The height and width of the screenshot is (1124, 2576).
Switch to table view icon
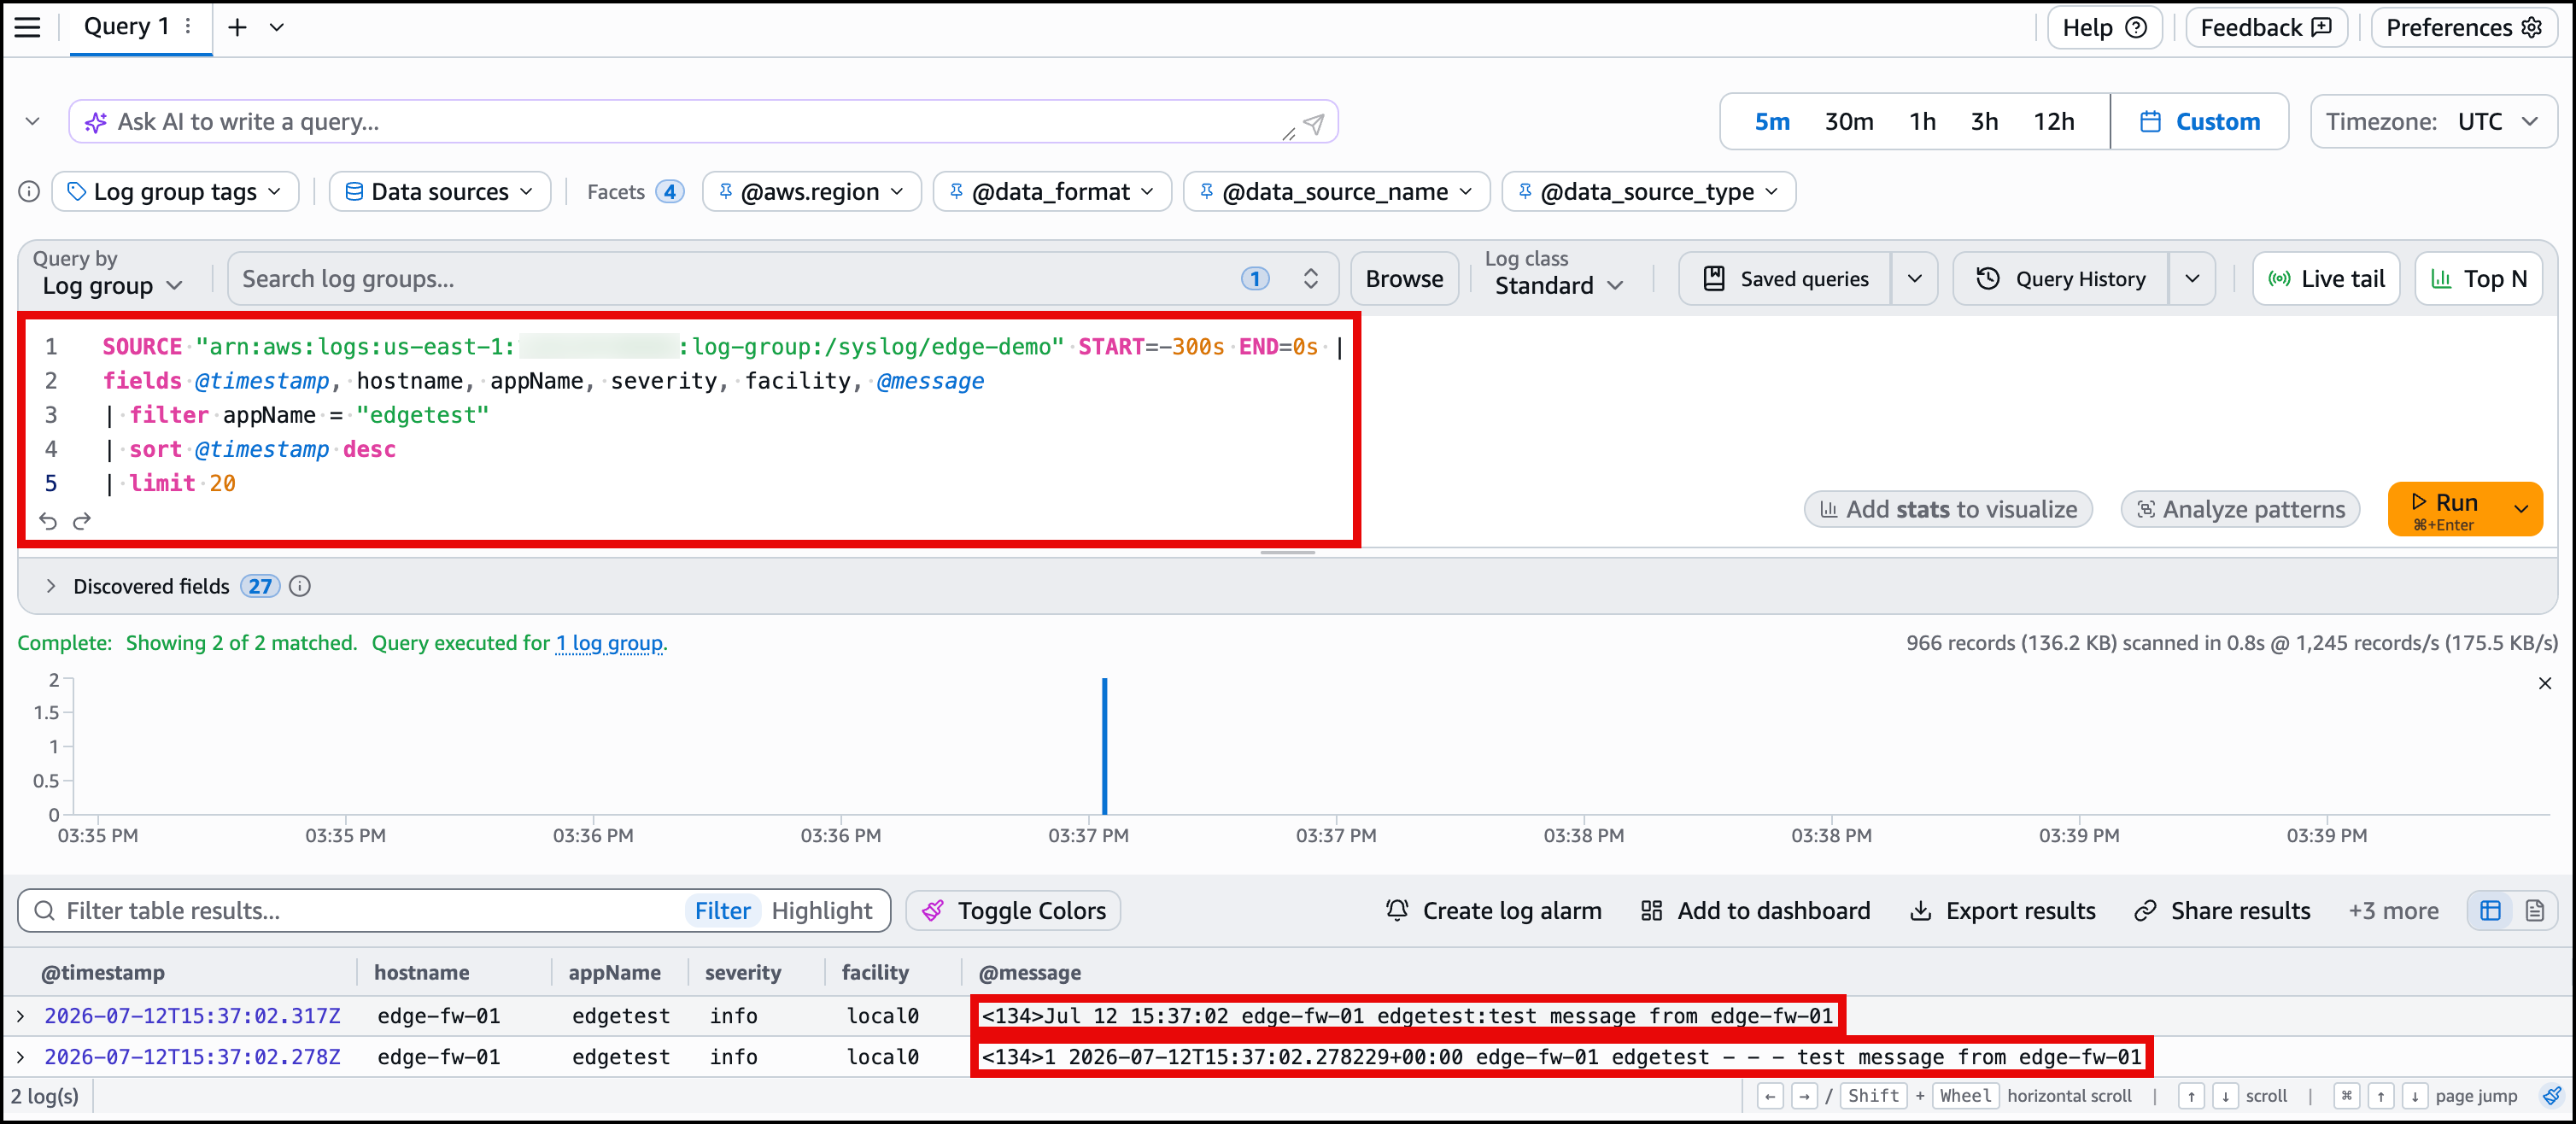pos(2490,911)
